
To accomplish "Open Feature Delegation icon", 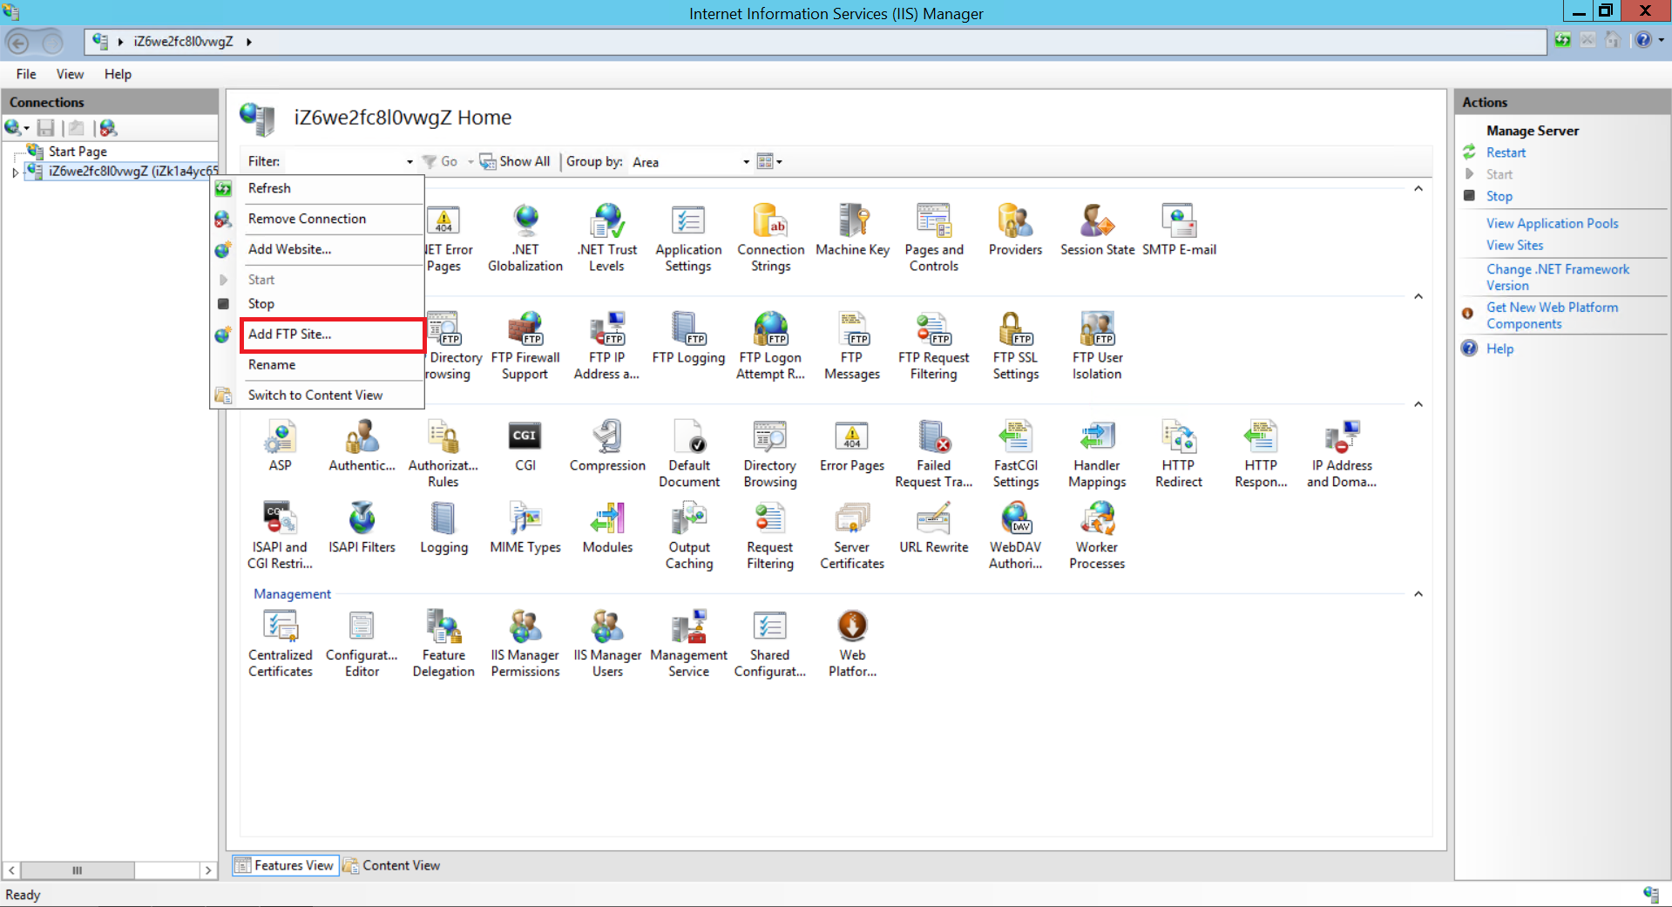I will pos(443,643).
